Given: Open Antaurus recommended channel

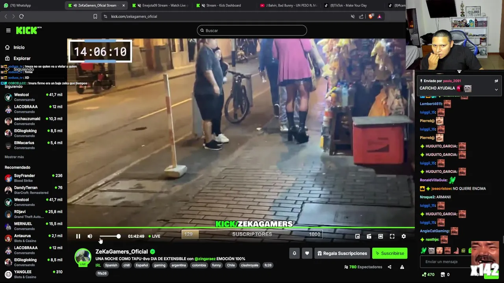Looking at the screenshot, I should 33,238.
